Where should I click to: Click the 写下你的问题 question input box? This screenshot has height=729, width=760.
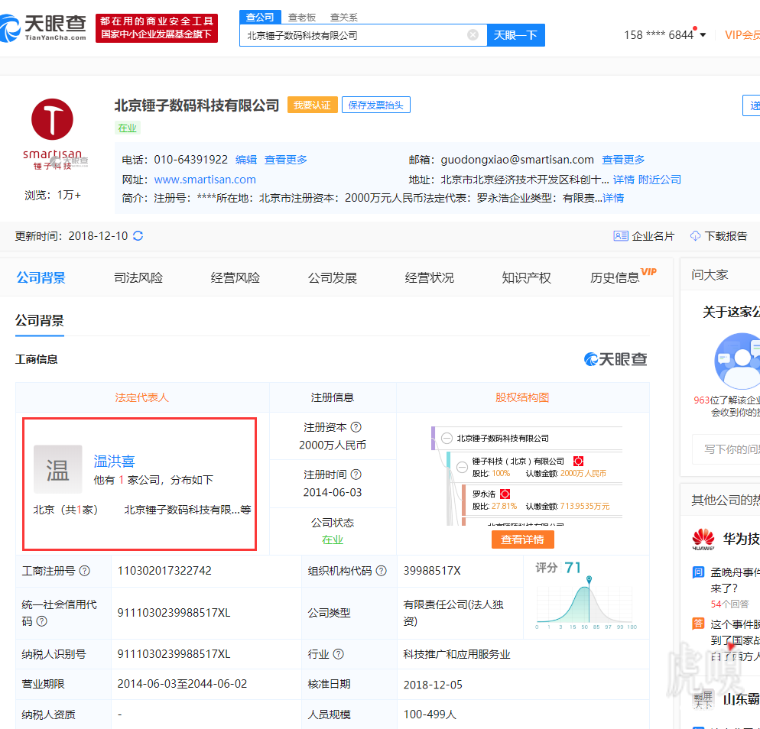pos(726,449)
